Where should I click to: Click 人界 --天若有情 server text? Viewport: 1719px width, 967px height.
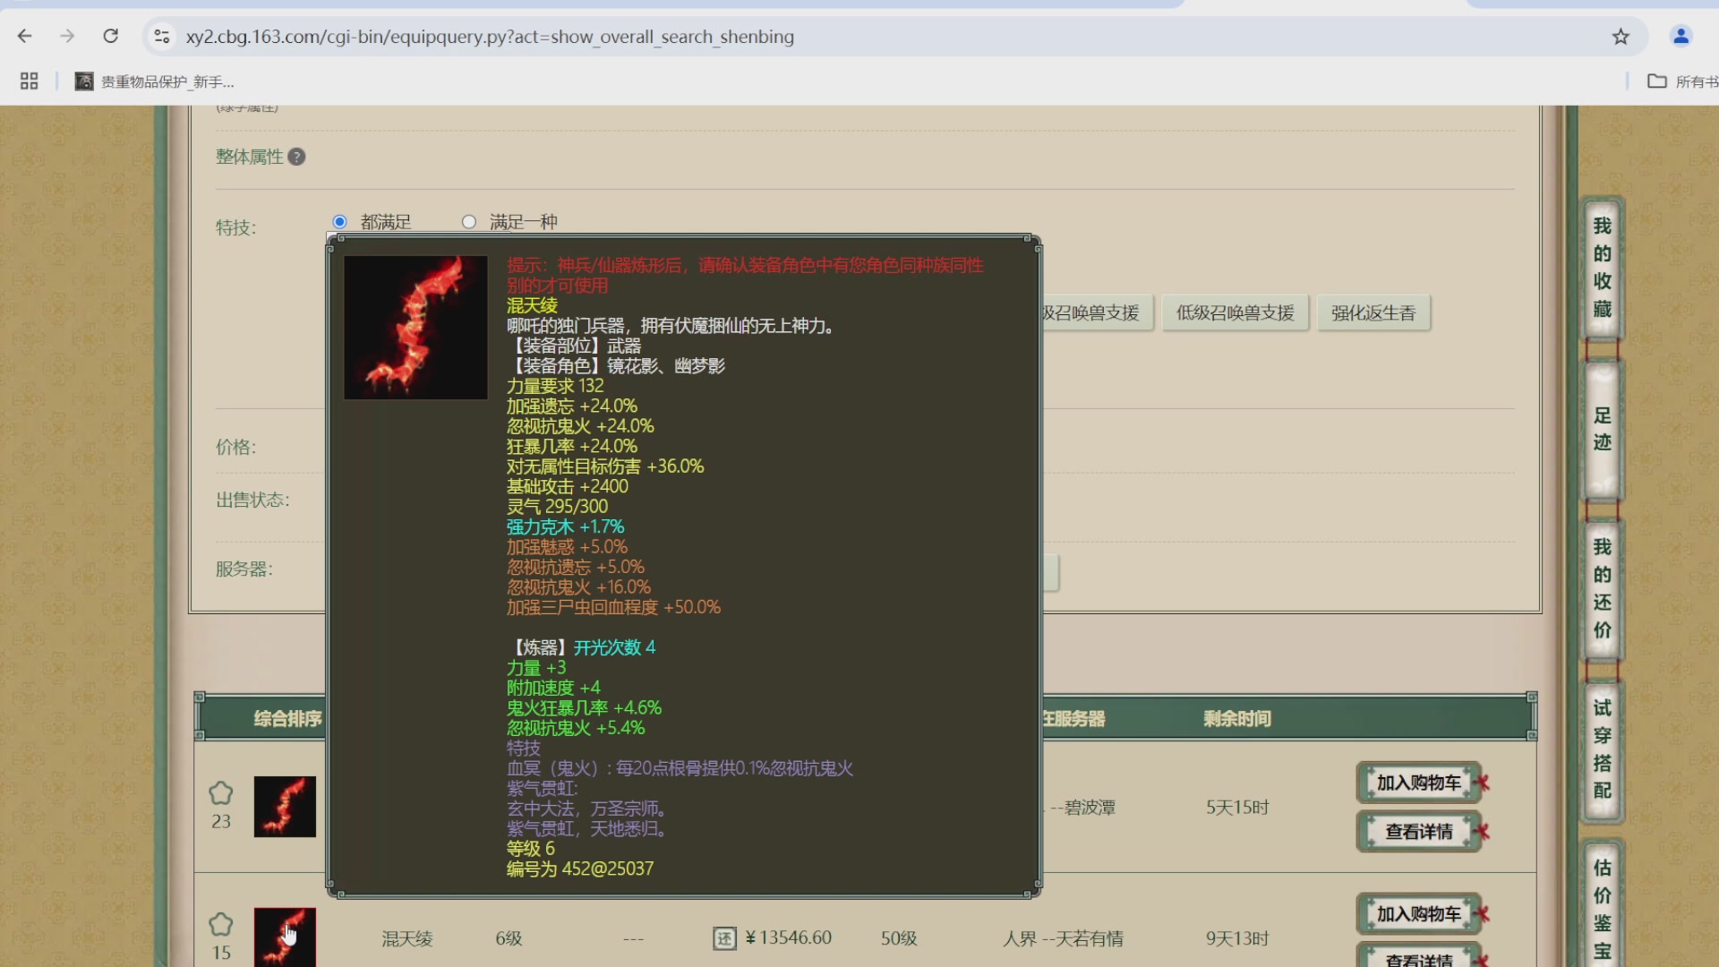tap(1063, 938)
